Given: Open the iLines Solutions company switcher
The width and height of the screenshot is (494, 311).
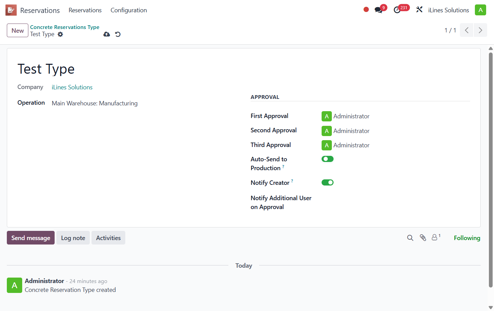Looking at the screenshot, I should point(448,10).
